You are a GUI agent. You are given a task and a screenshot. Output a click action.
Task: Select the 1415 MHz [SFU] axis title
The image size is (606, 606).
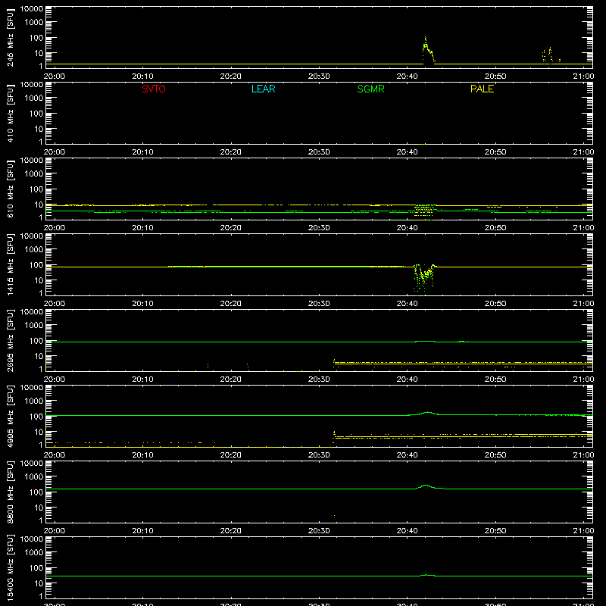click(10, 264)
